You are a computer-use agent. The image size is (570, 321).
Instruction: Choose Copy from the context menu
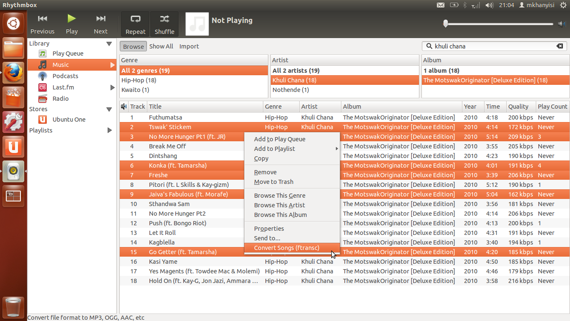point(292,158)
